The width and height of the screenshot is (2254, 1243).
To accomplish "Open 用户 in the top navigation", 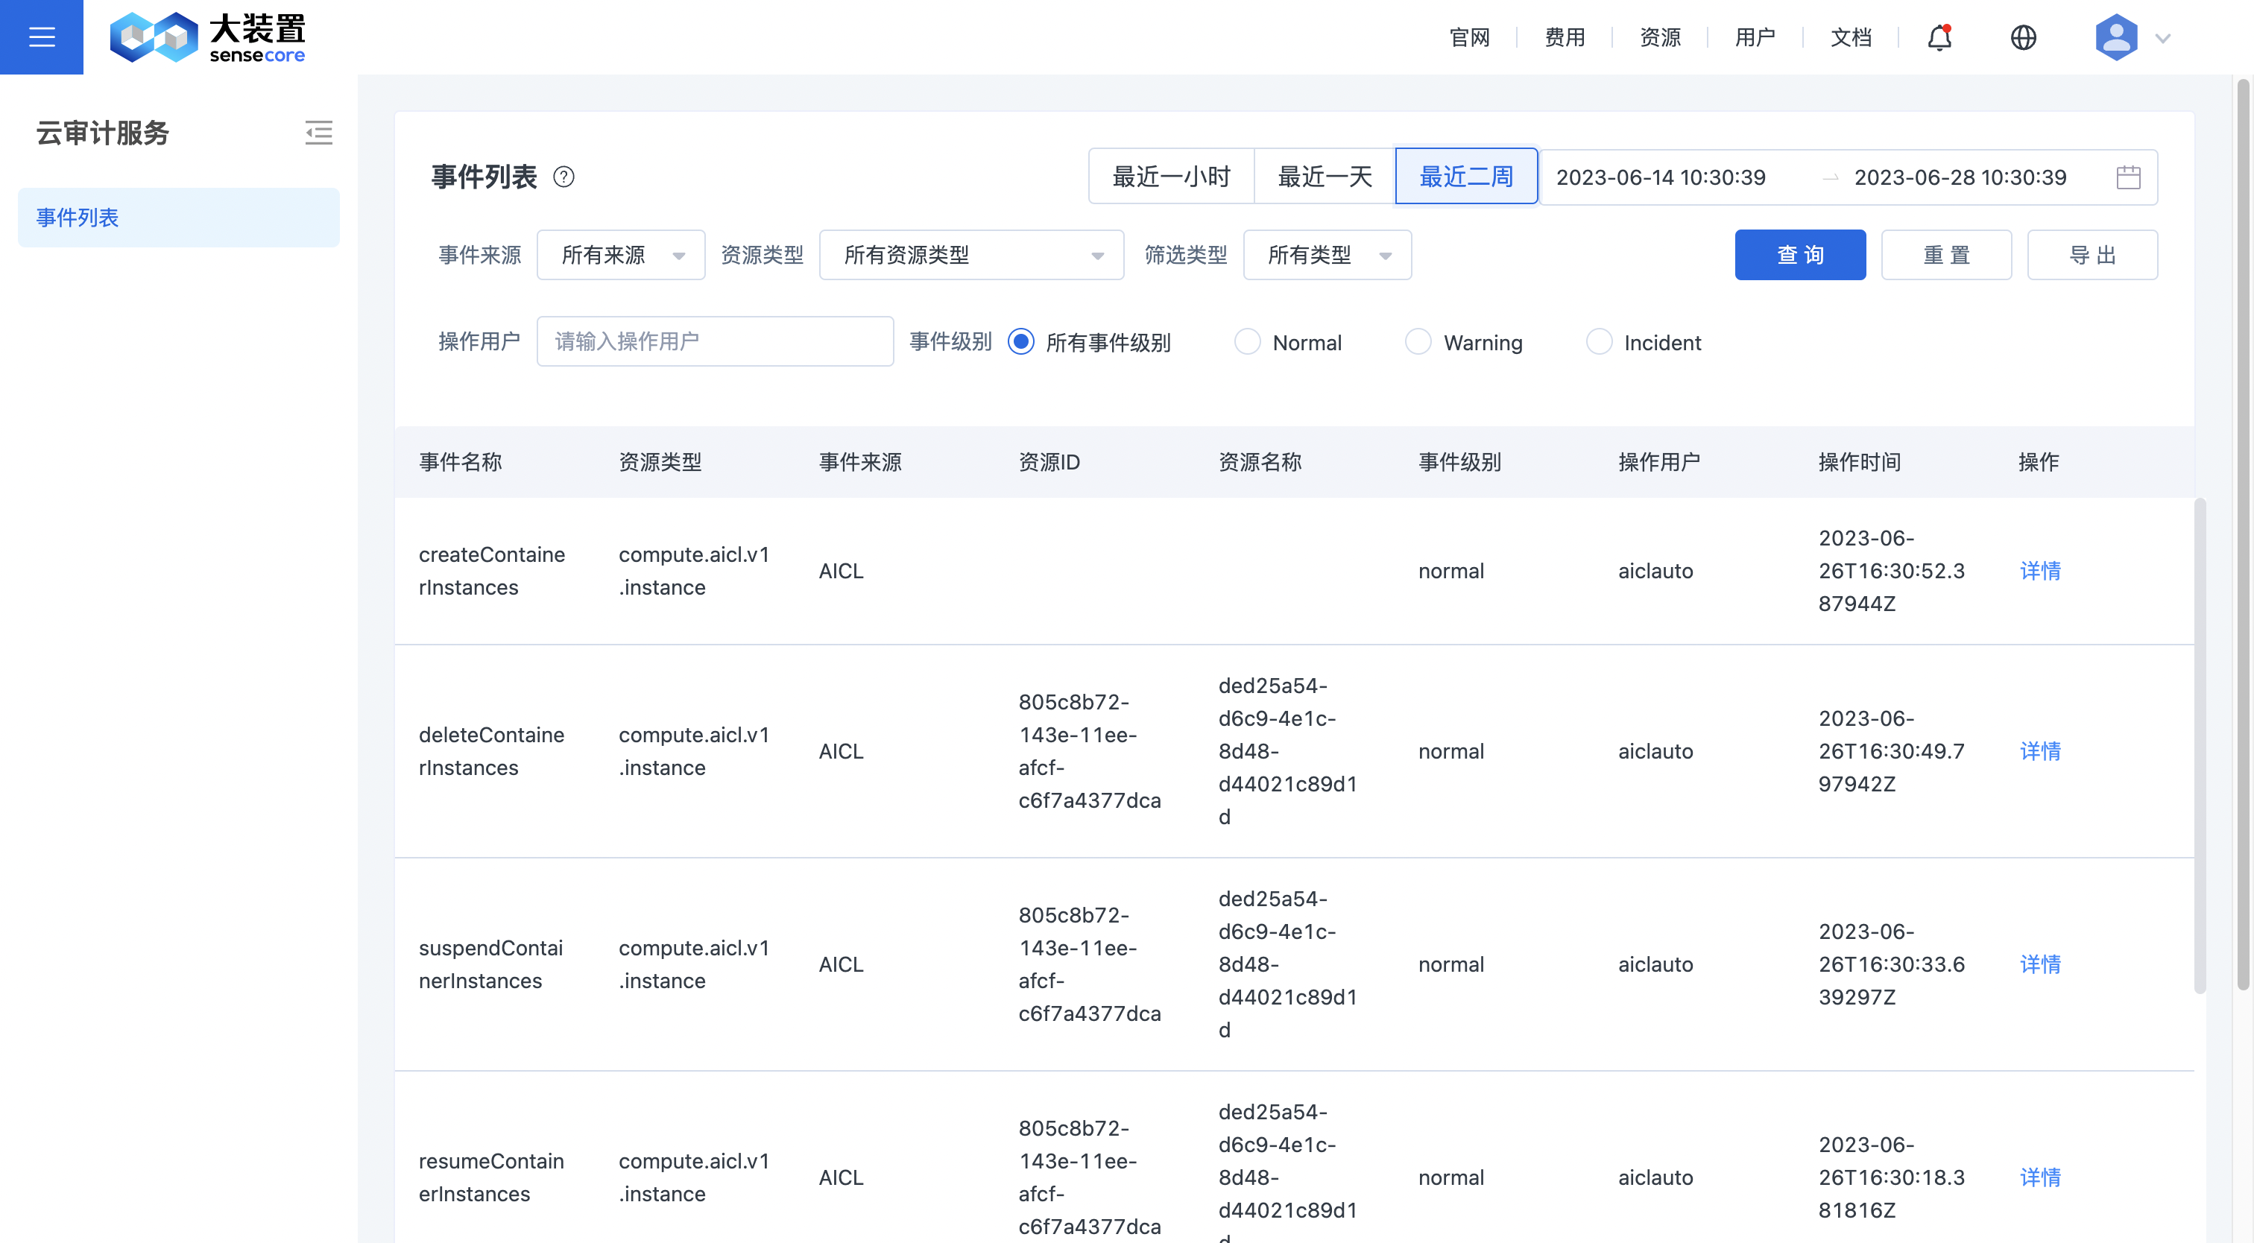I will 1755,37.
